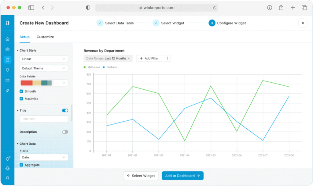Open the calendar schedule sidebar icon
This screenshot has height=186, width=313.
pyautogui.click(x=7, y=80)
